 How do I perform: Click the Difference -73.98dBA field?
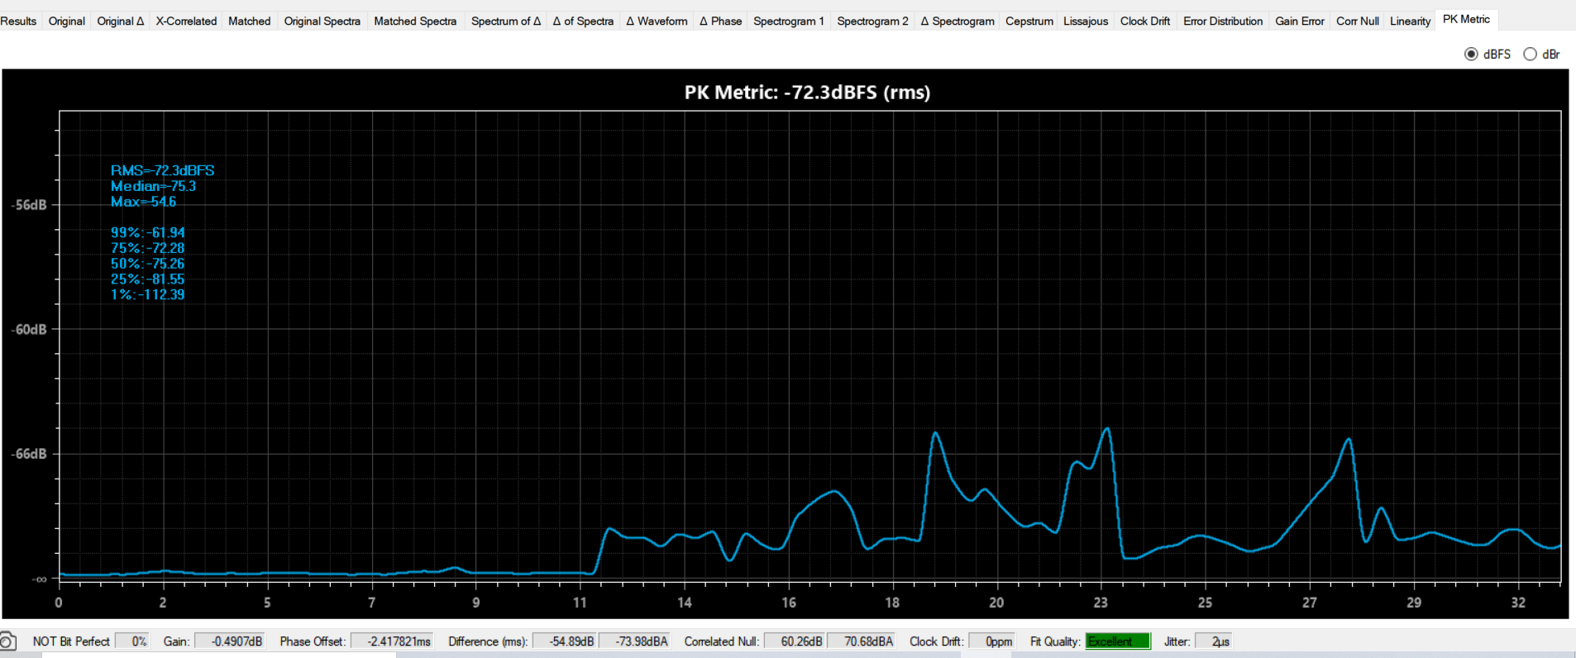click(635, 641)
